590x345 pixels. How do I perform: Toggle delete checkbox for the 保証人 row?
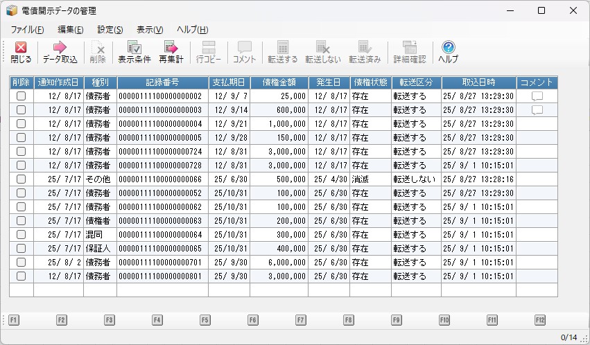coord(21,248)
